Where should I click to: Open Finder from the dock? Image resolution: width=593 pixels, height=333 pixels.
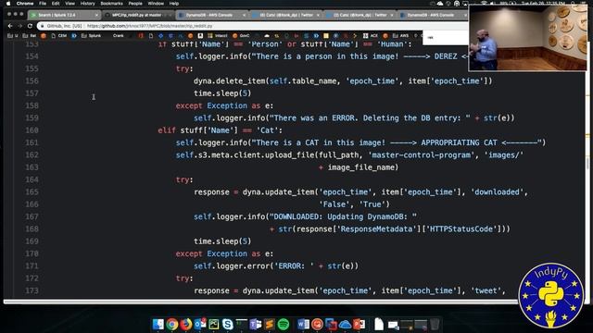pos(158,324)
